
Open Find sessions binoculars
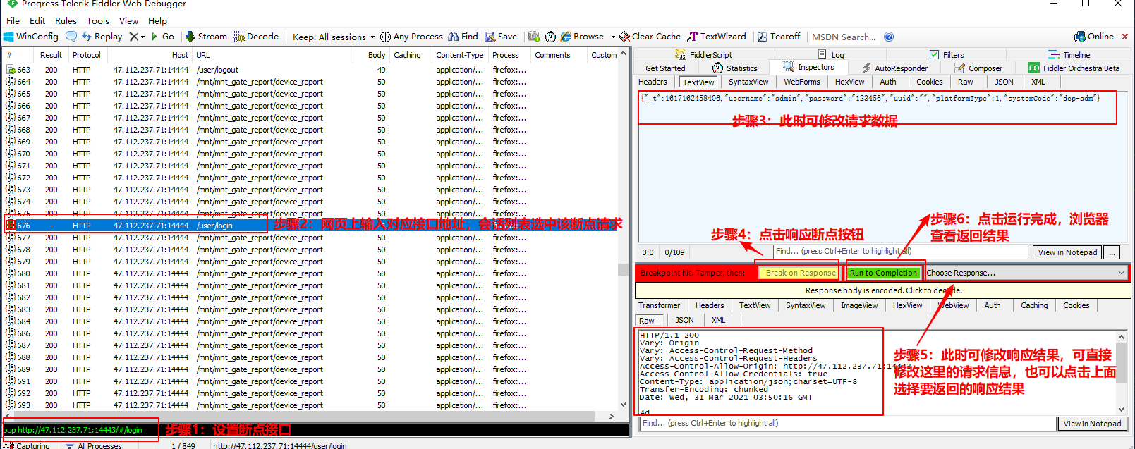tap(463, 37)
